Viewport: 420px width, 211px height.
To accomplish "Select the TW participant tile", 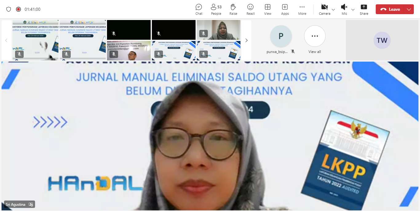I will point(382,41).
